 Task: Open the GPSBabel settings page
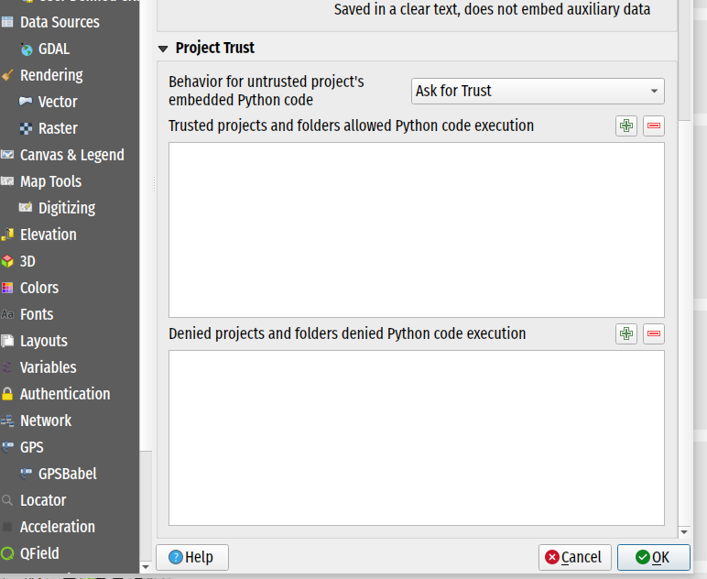[x=67, y=474]
